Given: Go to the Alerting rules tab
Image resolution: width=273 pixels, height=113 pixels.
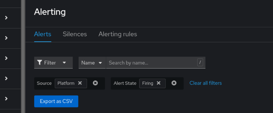Looking at the screenshot, I should point(118,34).
